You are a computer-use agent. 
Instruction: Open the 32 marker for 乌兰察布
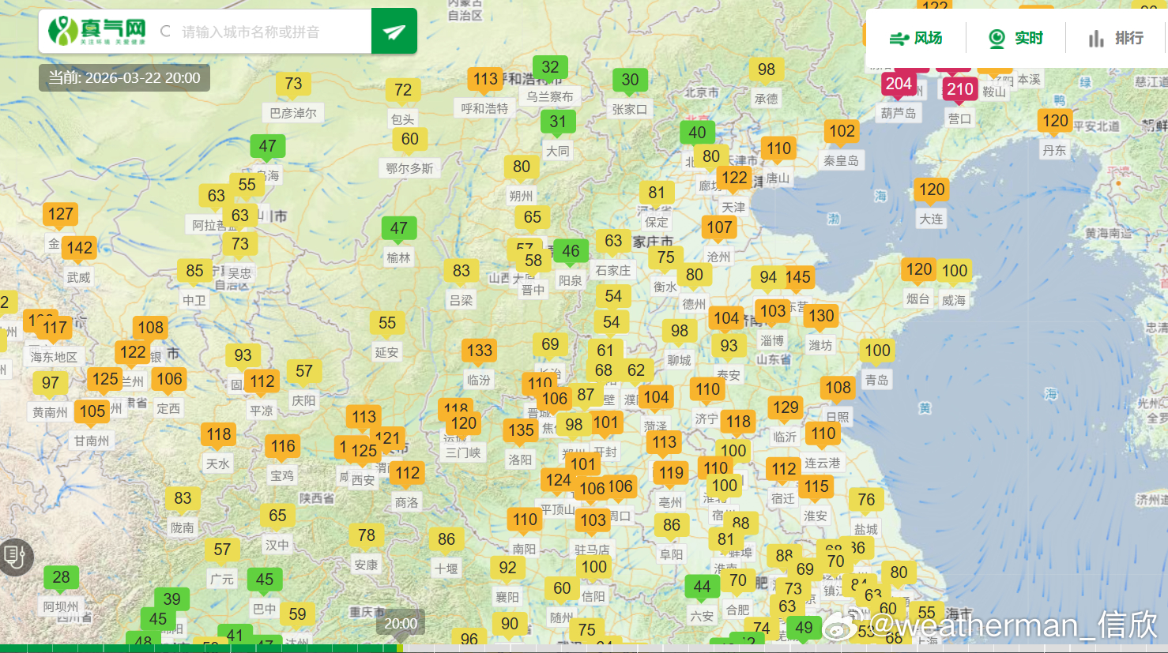coord(550,67)
